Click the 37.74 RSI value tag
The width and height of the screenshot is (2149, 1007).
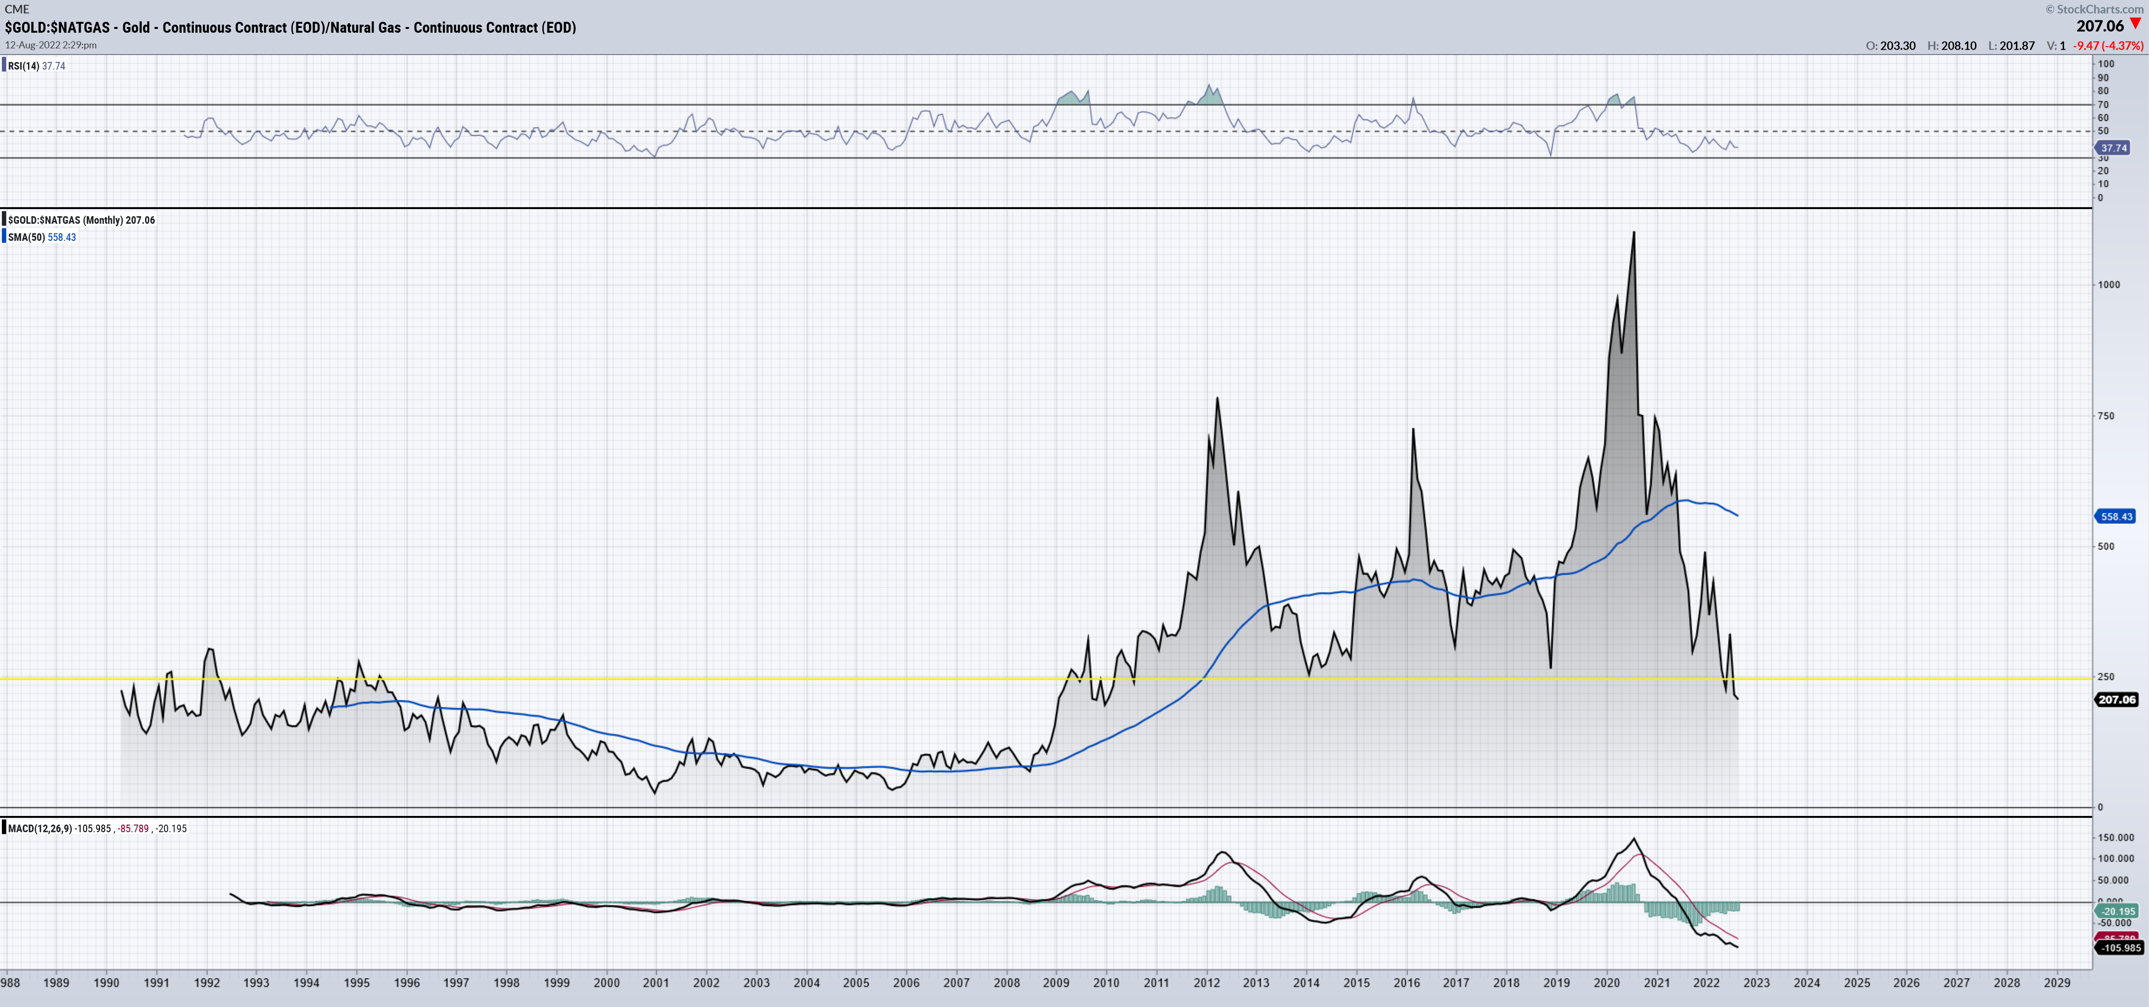pos(2114,147)
